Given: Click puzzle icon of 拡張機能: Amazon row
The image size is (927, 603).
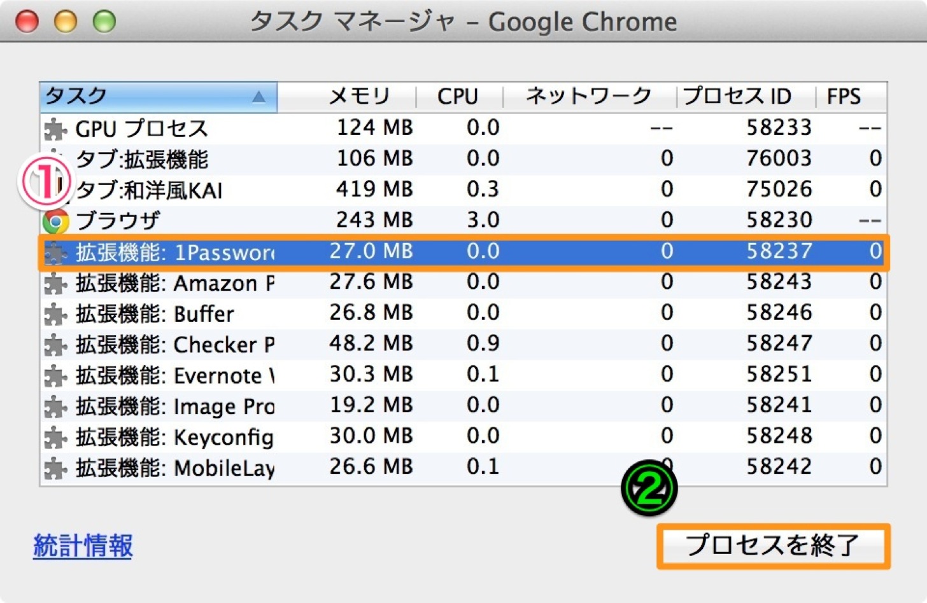Looking at the screenshot, I should coord(55,283).
